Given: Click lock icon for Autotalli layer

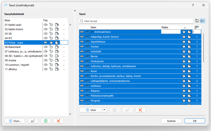Looking at the screenshot, I should click(184, 51).
